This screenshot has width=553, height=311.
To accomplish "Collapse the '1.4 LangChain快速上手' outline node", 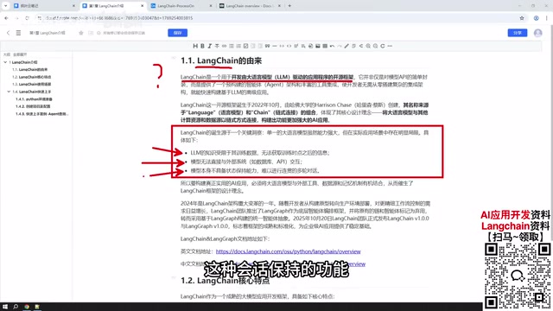I will 9,92.
